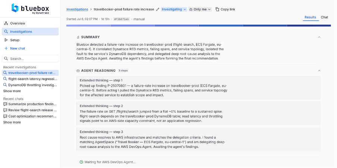Open DynamoDB throttling investigation

30,85
